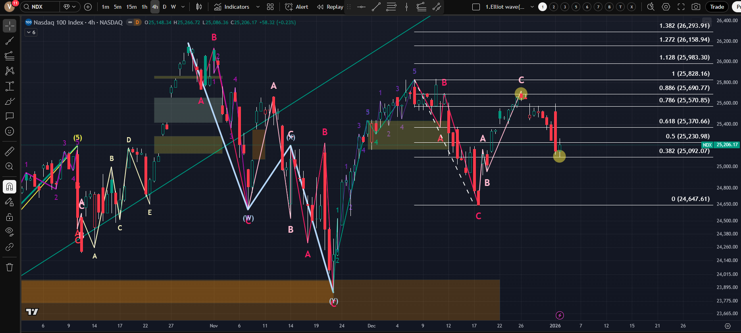Click the emoji icons tool
The width and height of the screenshot is (741, 333).
(x=10, y=131)
